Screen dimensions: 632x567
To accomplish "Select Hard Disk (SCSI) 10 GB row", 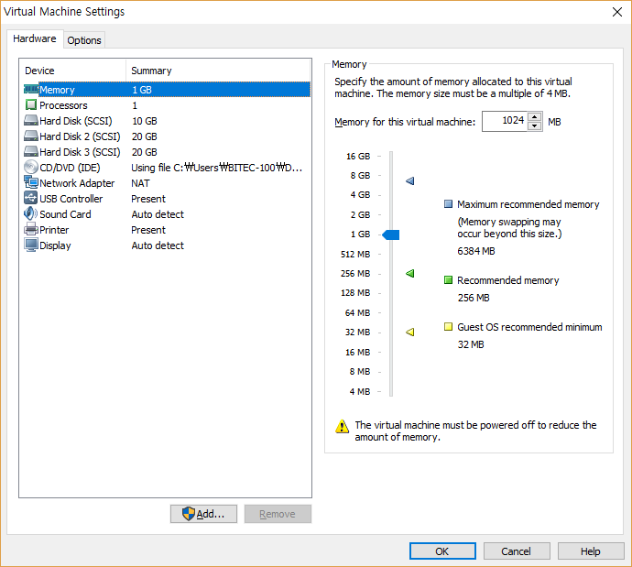I will coord(167,121).
